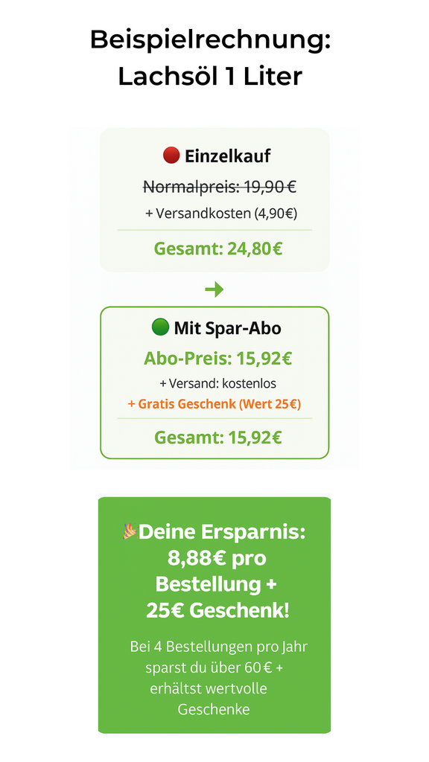429x762 pixels.
Task: Click the Abo-Preis: 15,92€ text
Action: click(218, 359)
